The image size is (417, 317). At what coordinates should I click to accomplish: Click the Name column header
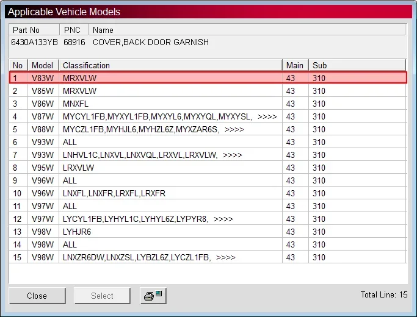[247, 30]
